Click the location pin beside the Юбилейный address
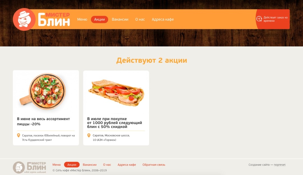The width and height of the screenshot is (303, 175). [x=18, y=136]
